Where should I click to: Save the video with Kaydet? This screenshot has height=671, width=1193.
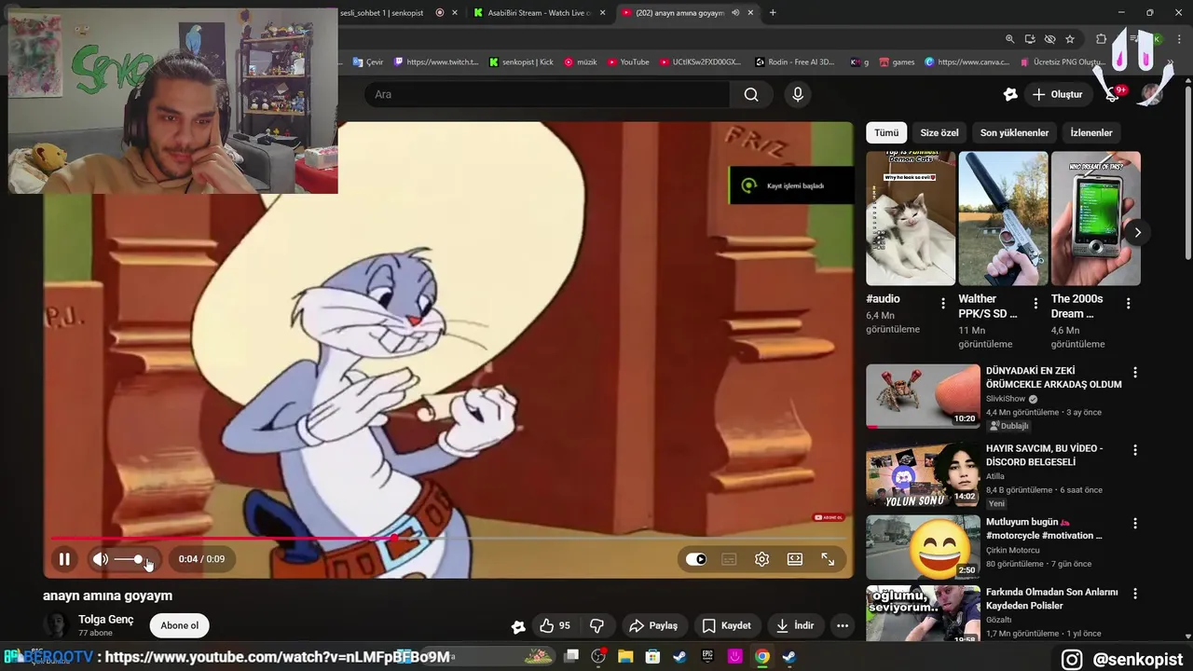[726, 625]
